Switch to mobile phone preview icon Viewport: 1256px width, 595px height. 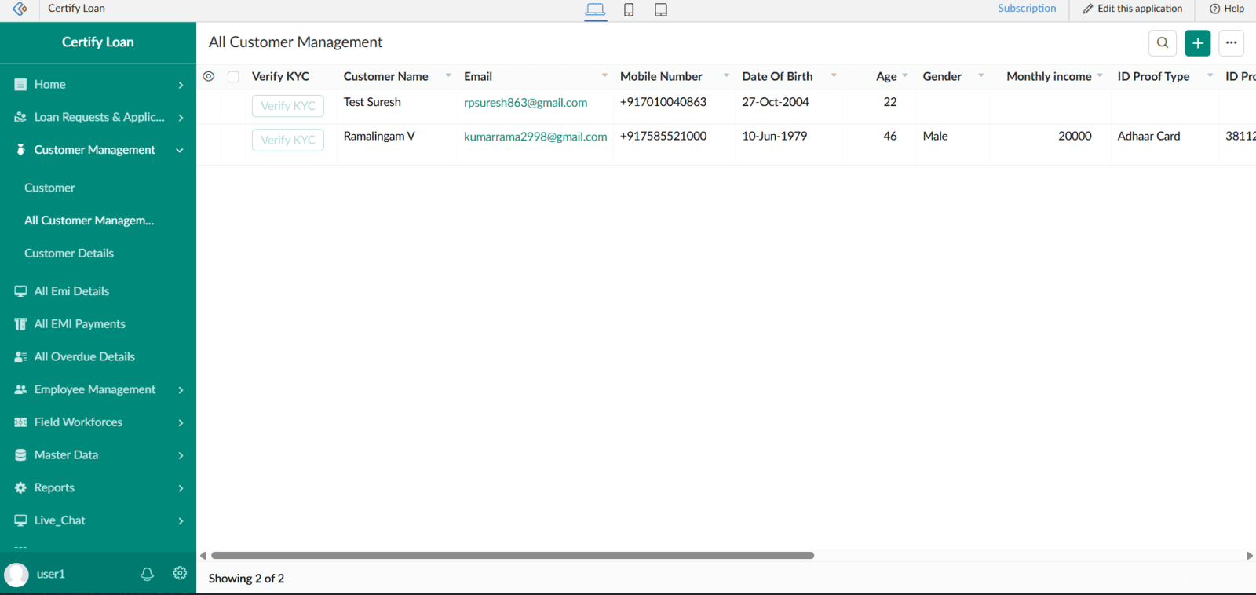click(629, 10)
